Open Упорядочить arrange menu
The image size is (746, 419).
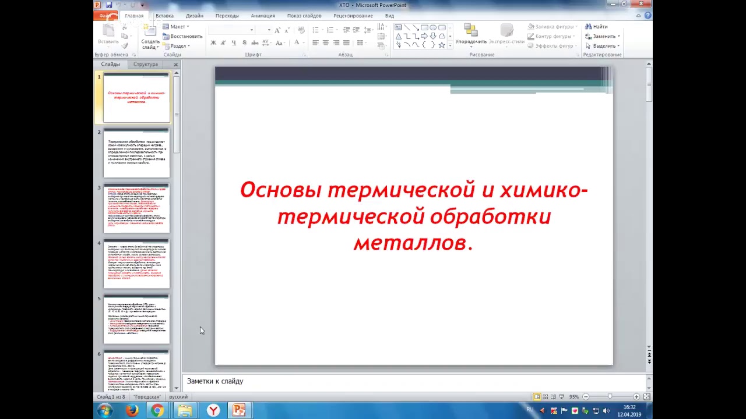(471, 35)
